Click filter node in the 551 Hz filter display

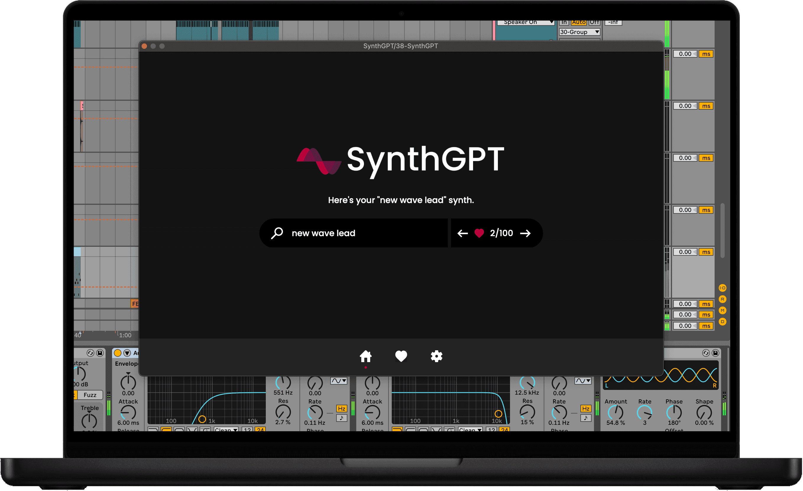(202, 419)
